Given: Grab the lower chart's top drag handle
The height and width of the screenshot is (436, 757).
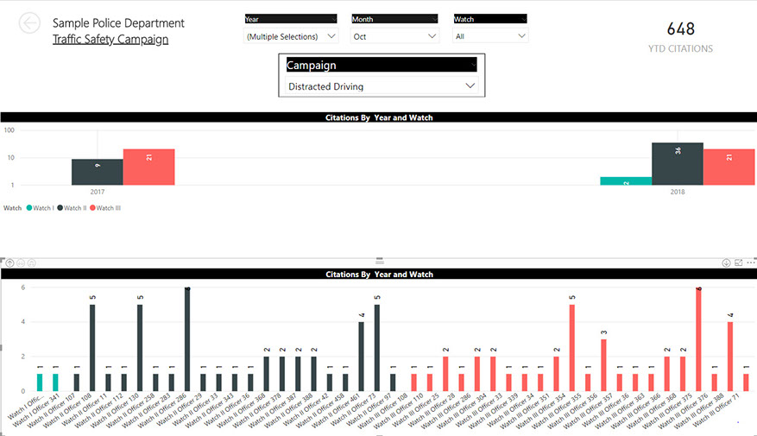Looking at the screenshot, I should click(378, 260).
